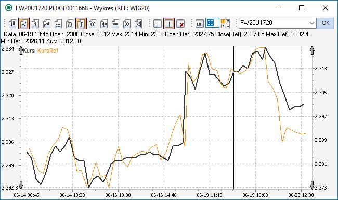Zoom in with the plus icon
338x200 pixels.
click(x=104, y=23)
